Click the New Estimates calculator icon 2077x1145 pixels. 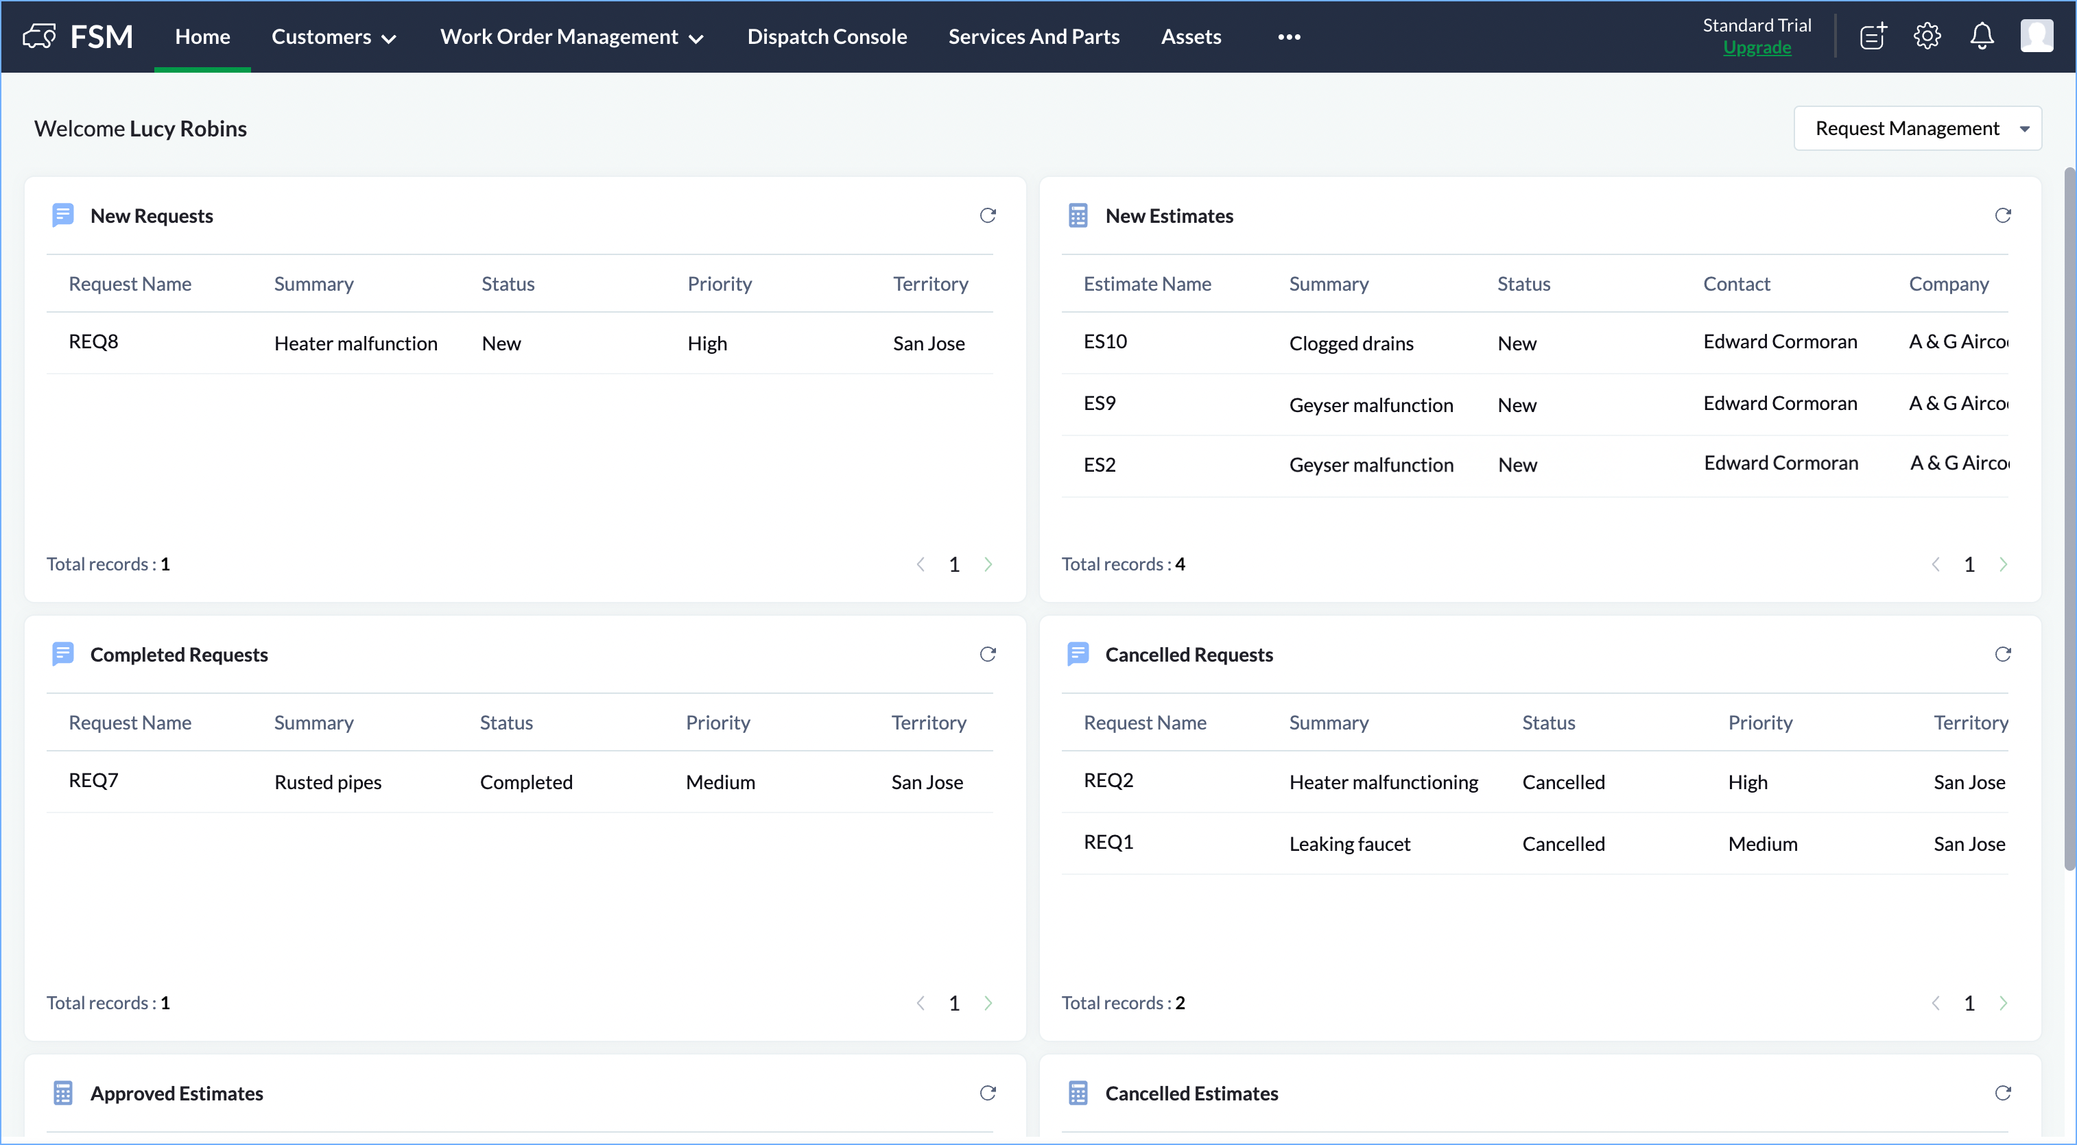pyautogui.click(x=1078, y=215)
